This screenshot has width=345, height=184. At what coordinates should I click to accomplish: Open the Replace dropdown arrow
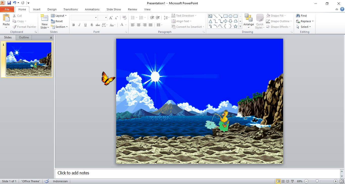tap(313, 21)
